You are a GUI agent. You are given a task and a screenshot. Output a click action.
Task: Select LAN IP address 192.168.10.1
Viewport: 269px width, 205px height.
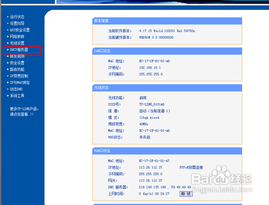click(150, 68)
